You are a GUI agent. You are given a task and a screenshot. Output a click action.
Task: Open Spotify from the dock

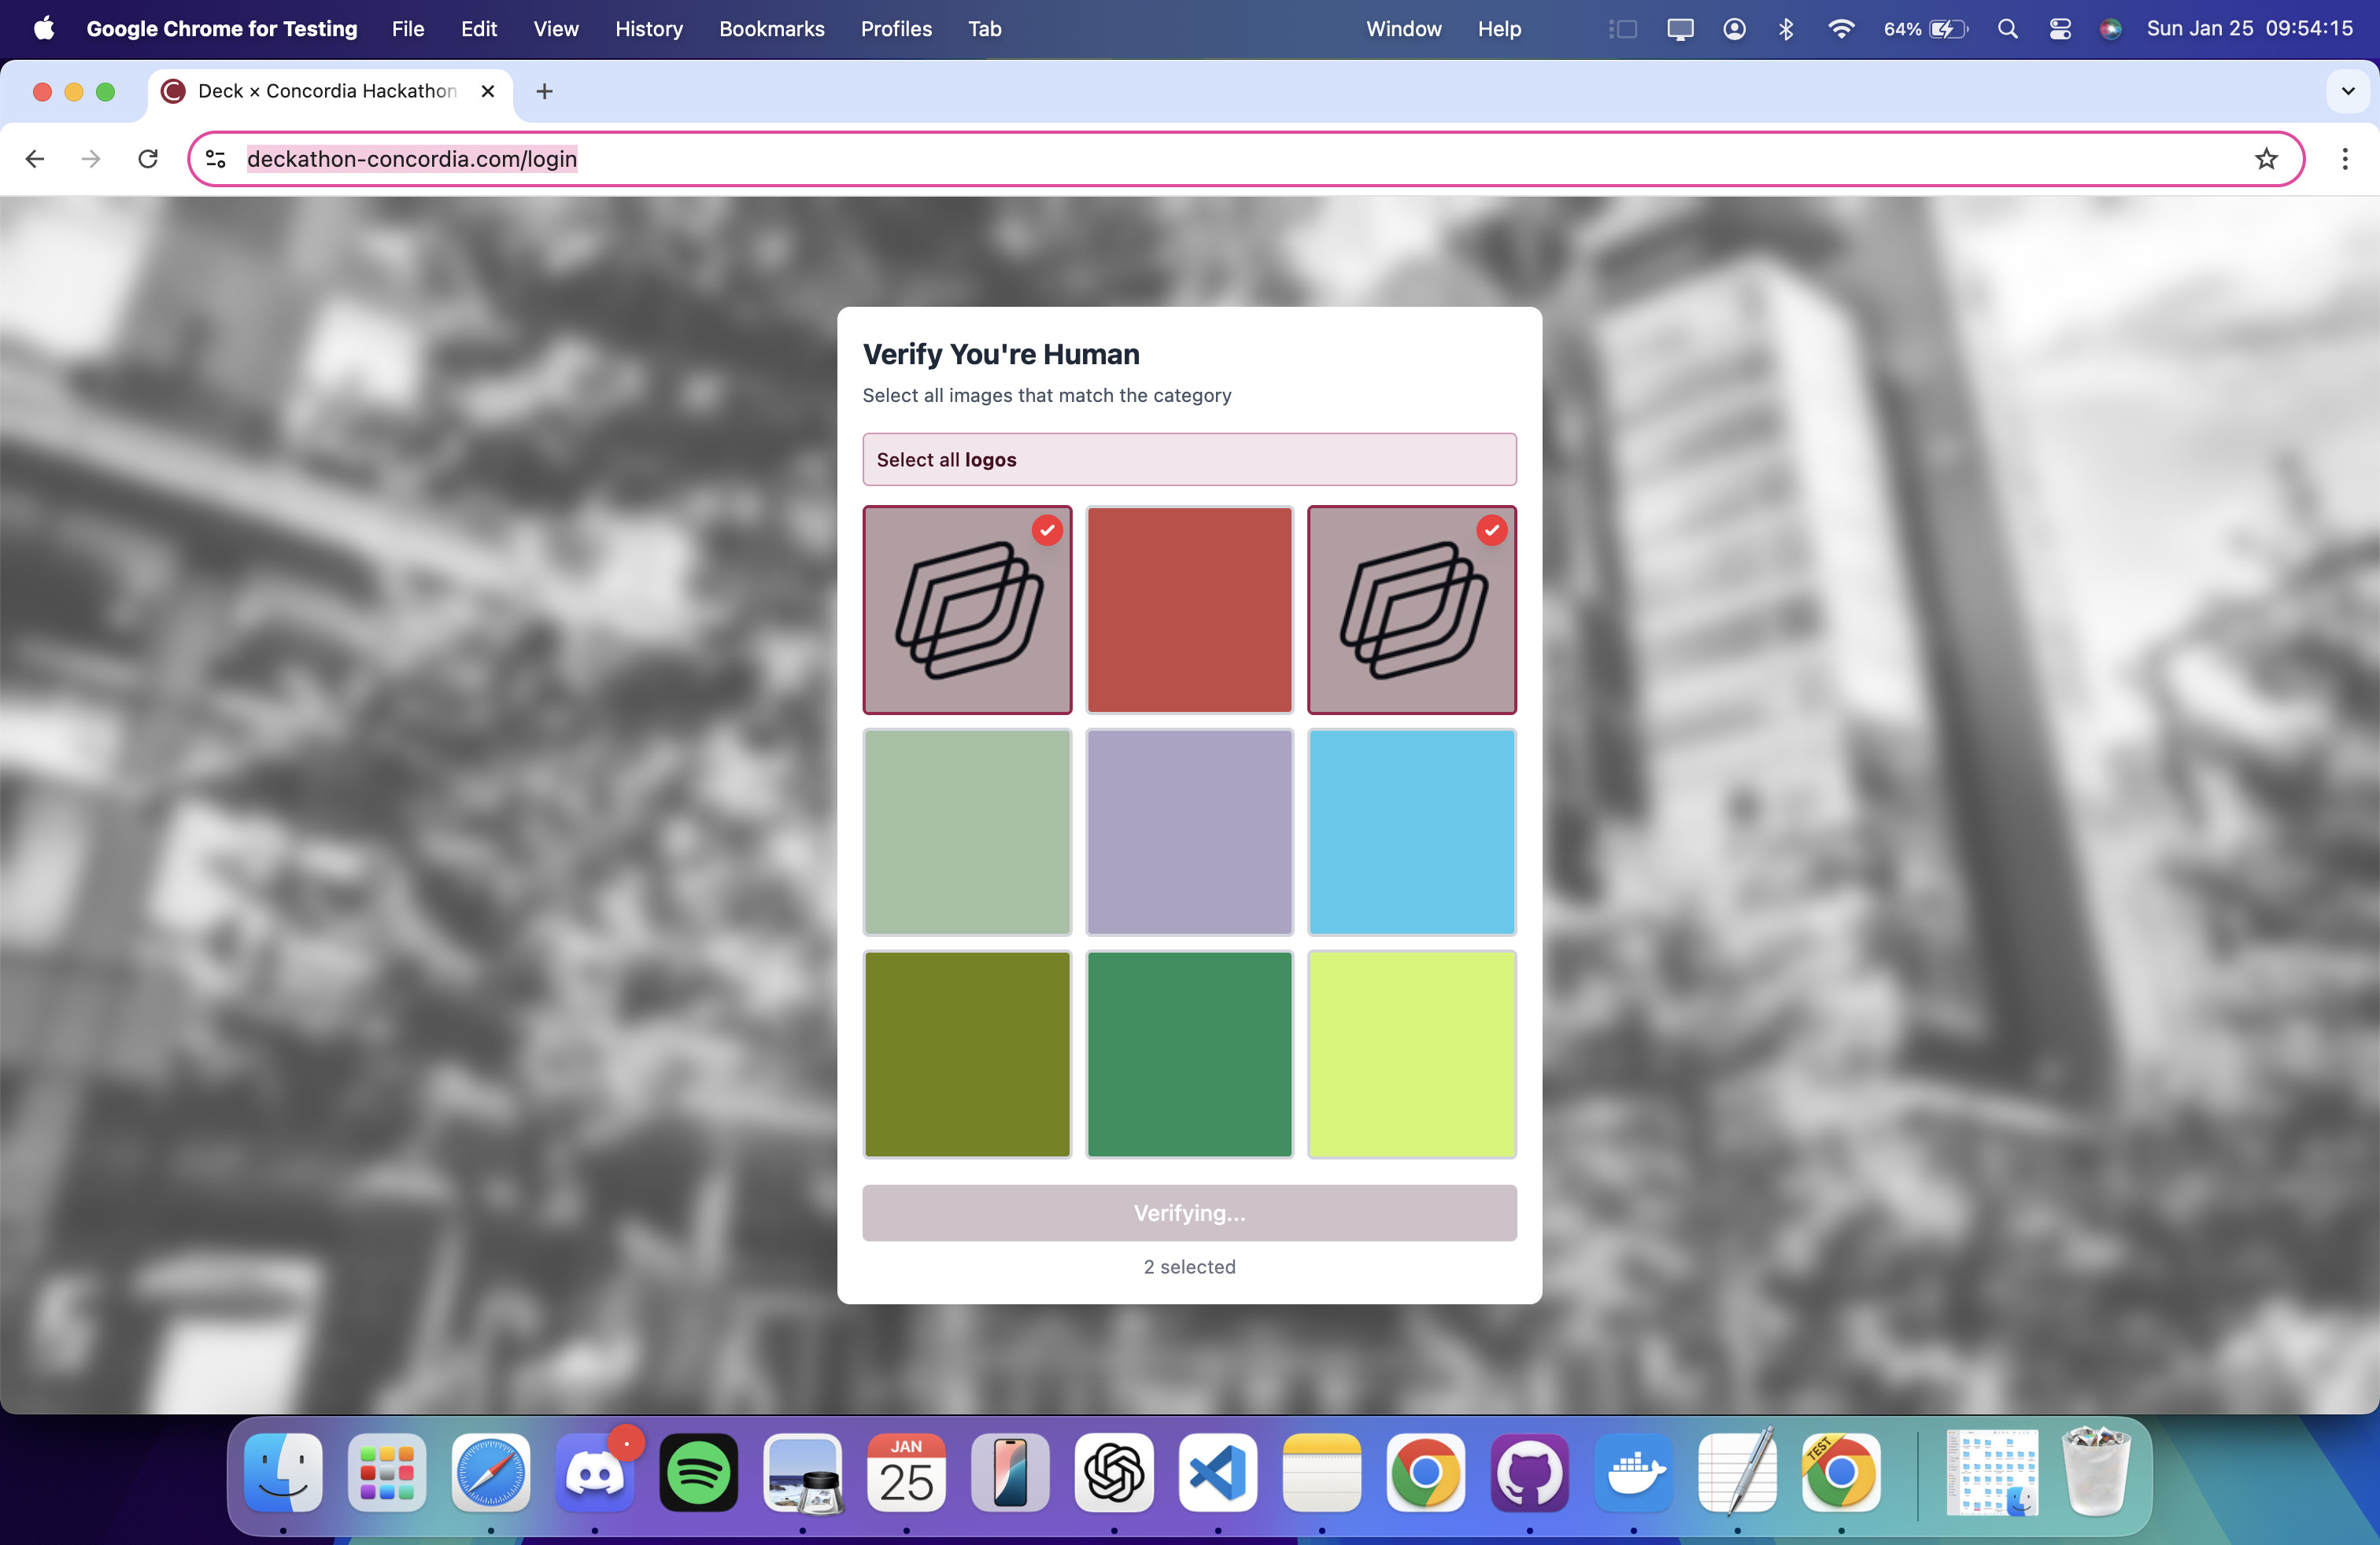[698, 1473]
